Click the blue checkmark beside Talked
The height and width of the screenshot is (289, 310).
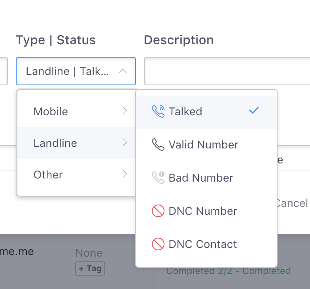pyautogui.click(x=254, y=111)
